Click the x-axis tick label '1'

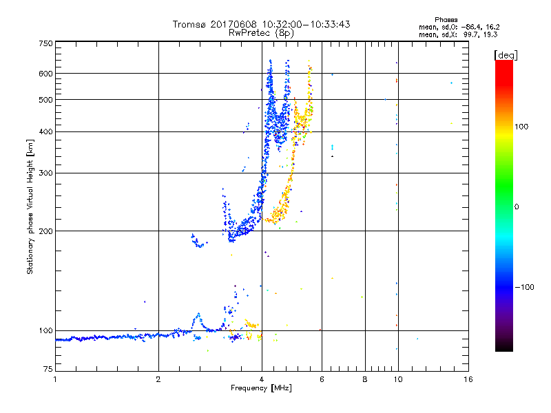click(55, 379)
